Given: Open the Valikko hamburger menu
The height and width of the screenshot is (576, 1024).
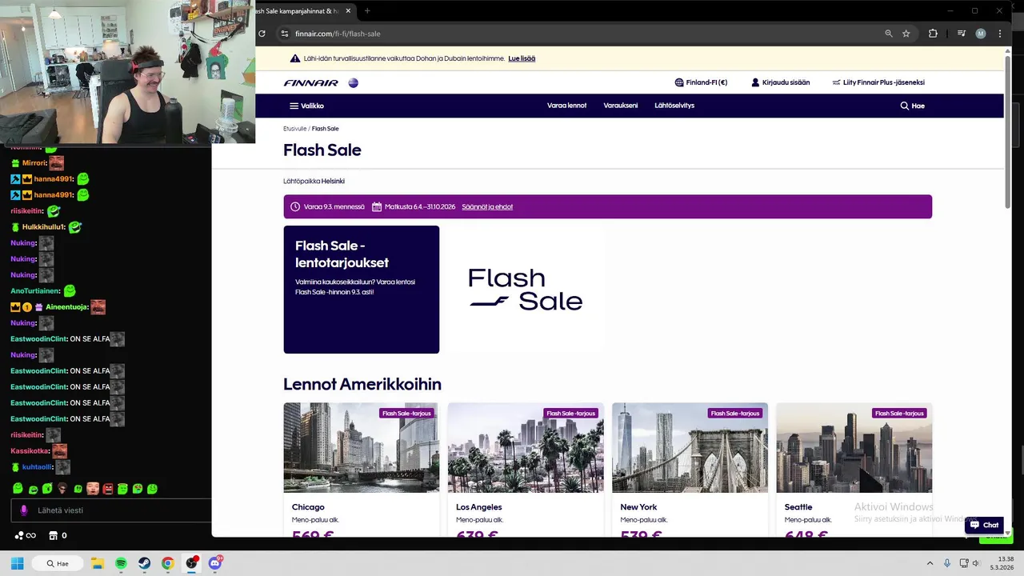Looking at the screenshot, I should [x=306, y=106].
